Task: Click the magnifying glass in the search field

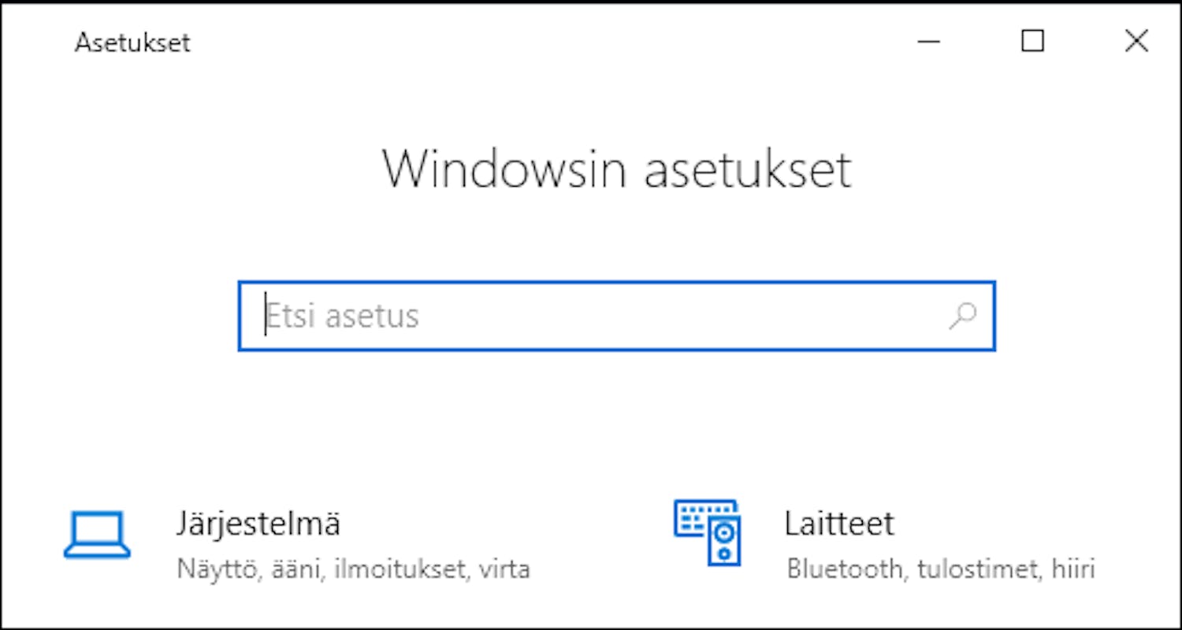Action: pos(962,316)
